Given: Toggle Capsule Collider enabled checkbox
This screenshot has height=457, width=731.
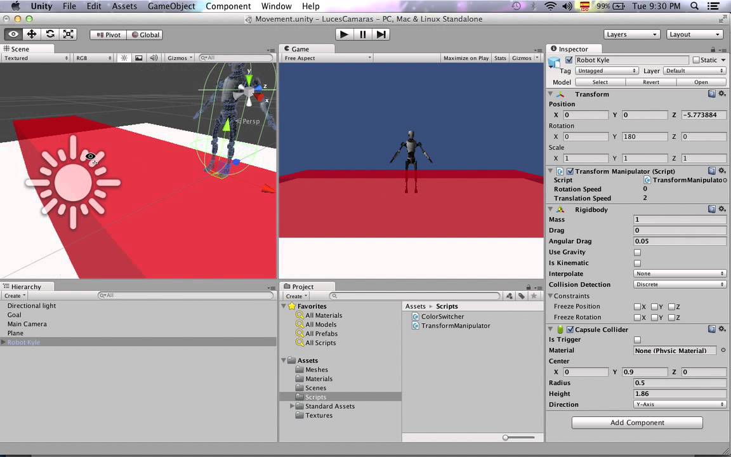Looking at the screenshot, I should (x=570, y=329).
